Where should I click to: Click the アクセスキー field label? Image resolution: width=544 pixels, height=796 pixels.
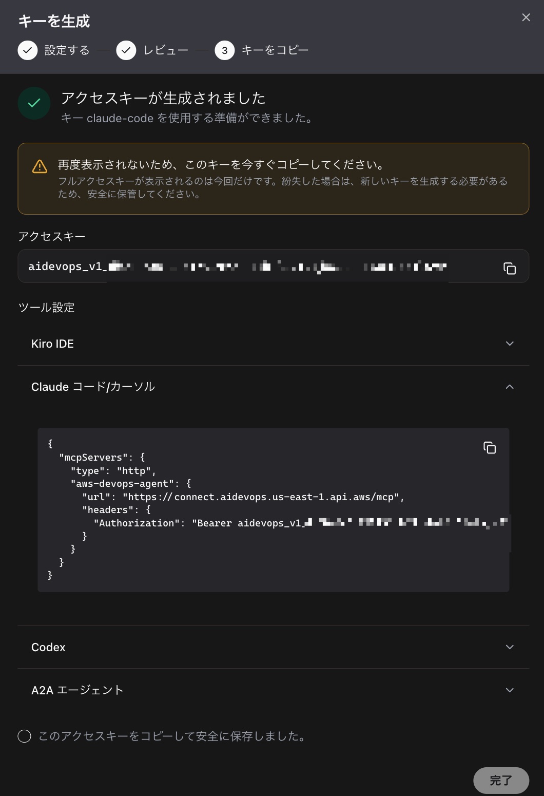tap(52, 236)
